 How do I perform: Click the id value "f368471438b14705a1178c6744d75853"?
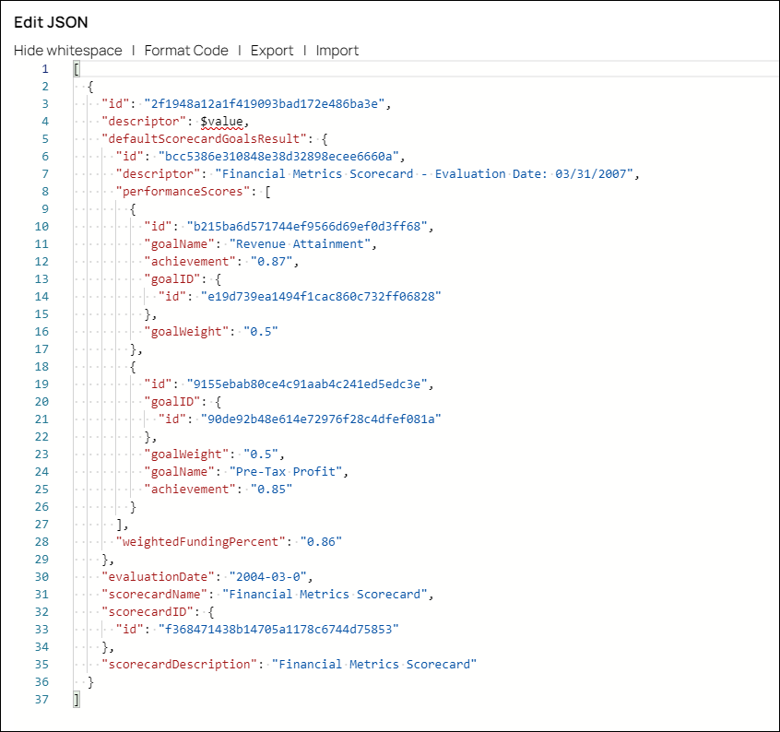[278, 630]
